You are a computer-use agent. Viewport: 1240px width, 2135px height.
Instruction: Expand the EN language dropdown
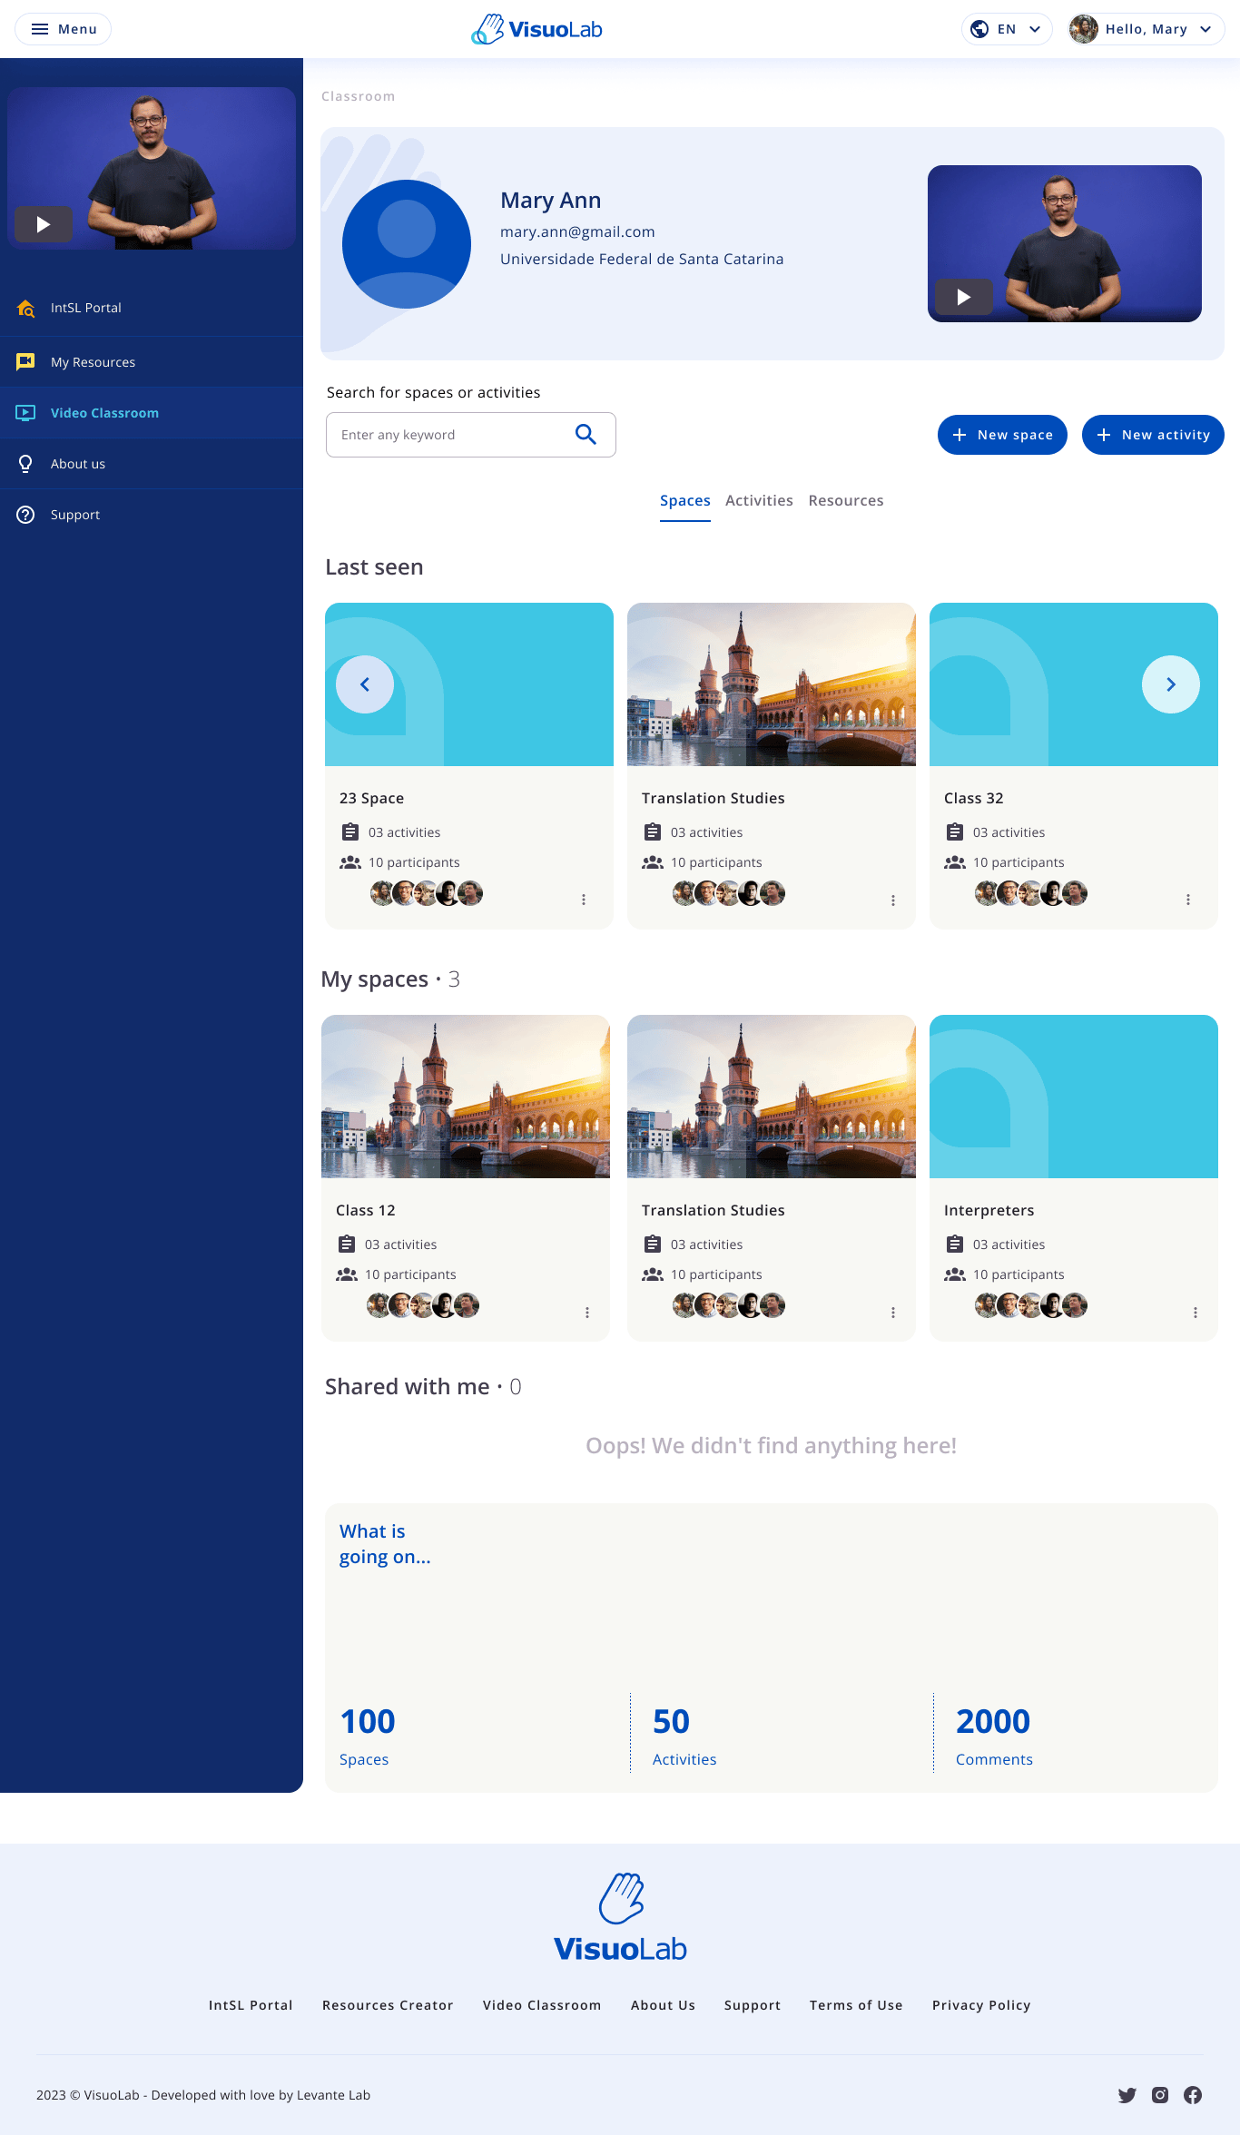[1007, 29]
